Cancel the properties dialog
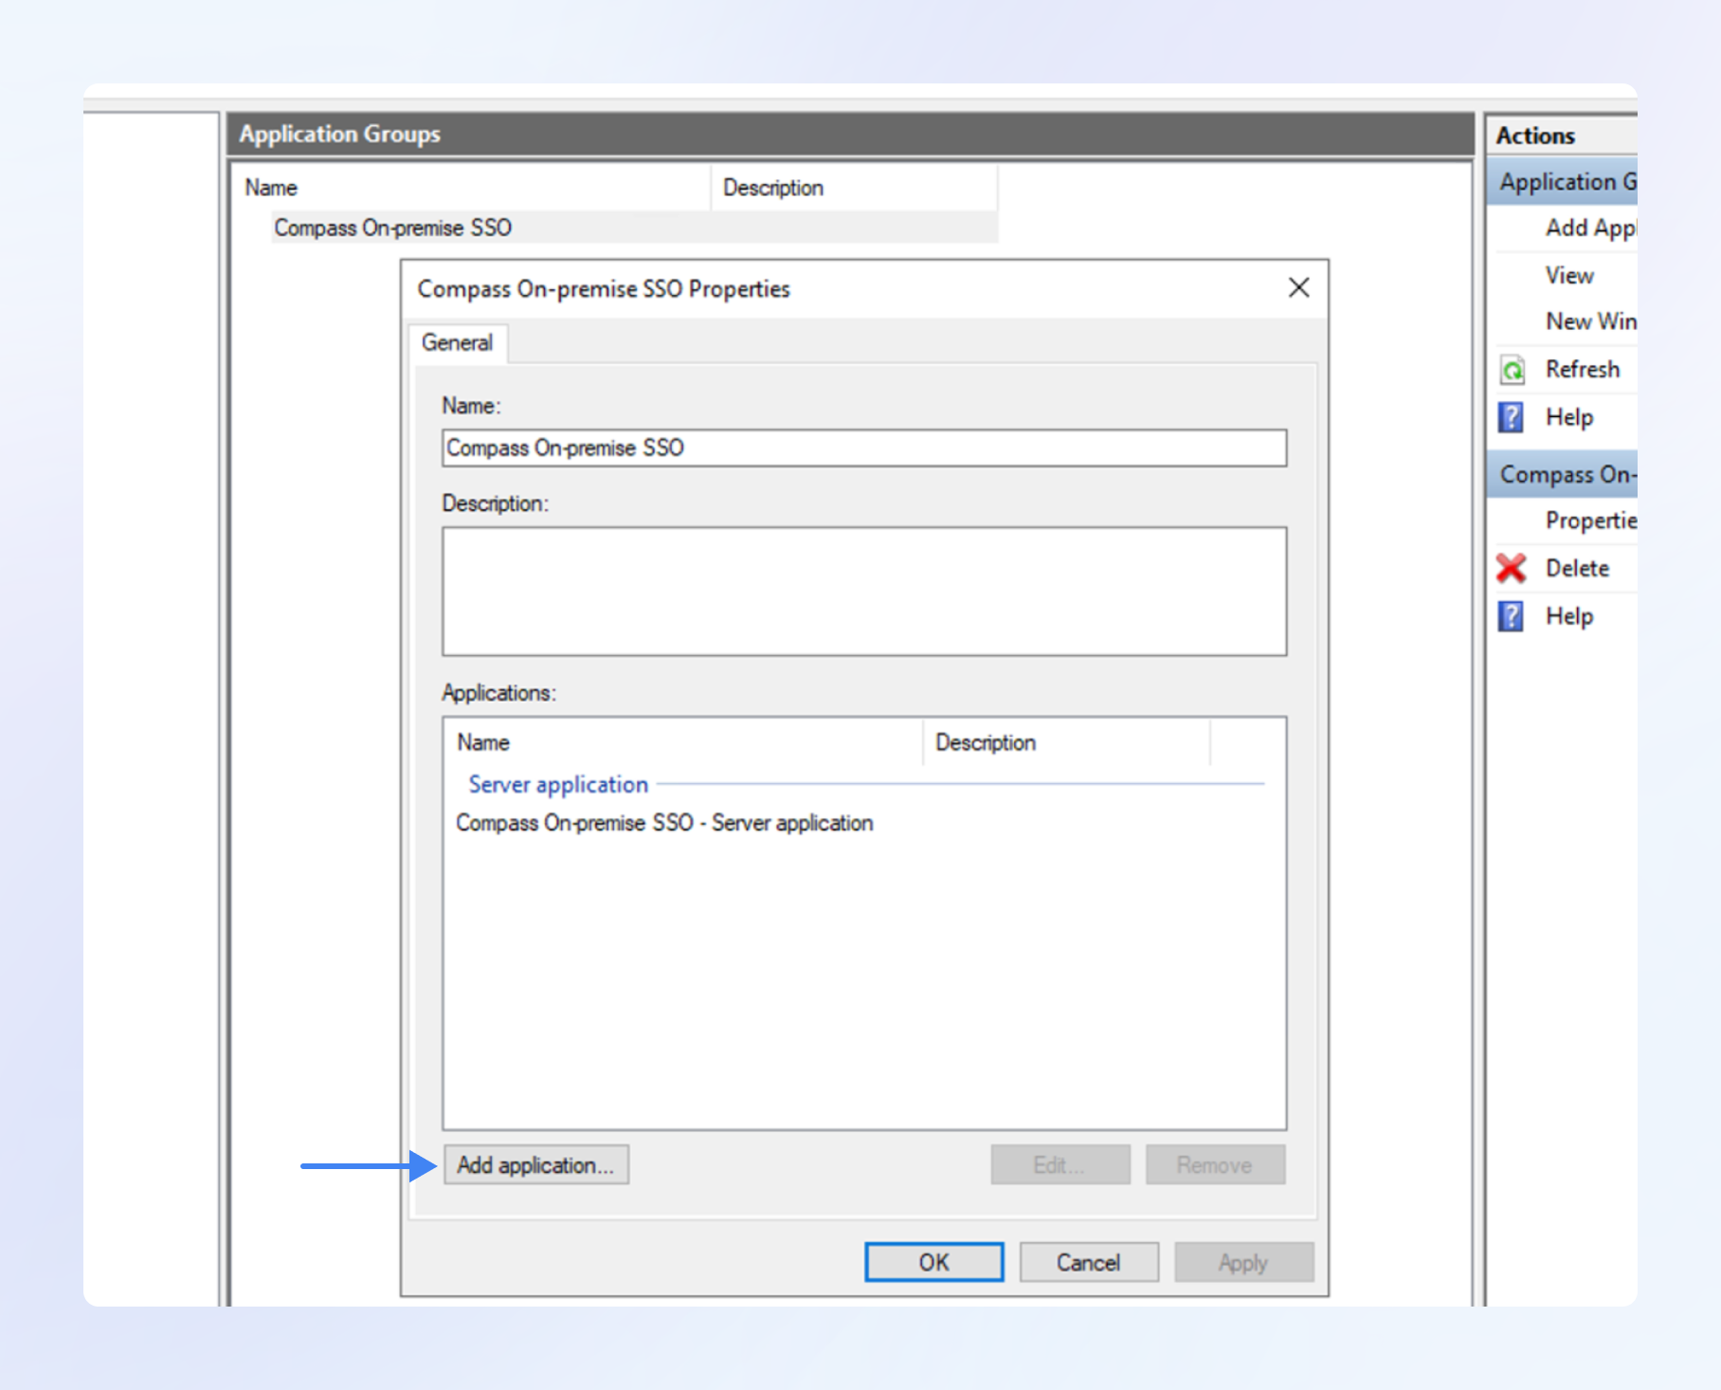The height and width of the screenshot is (1390, 1721). [1088, 1262]
